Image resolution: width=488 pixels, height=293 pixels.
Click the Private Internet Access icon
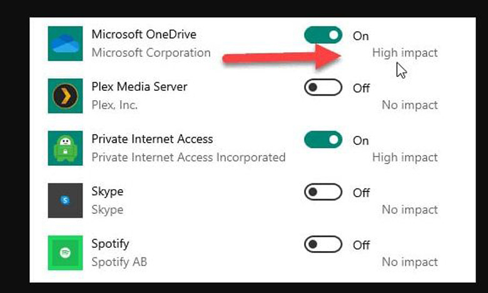coord(65,148)
